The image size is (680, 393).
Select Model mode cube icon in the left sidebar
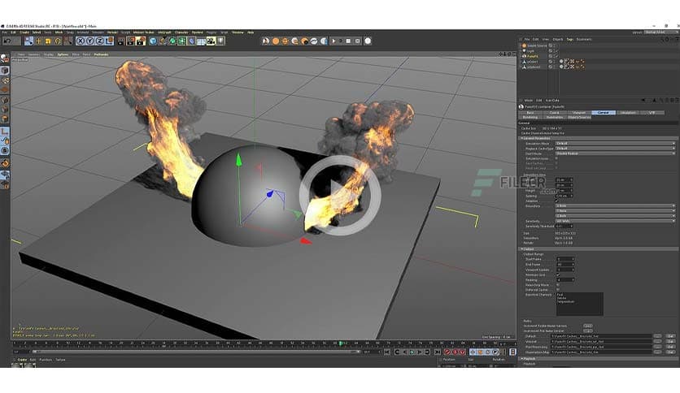click(5, 70)
